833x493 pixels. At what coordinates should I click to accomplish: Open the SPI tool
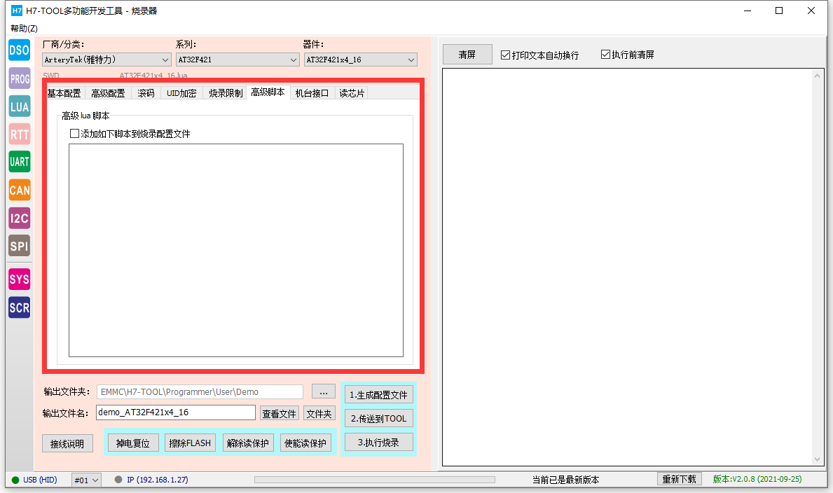click(x=19, y=246)
